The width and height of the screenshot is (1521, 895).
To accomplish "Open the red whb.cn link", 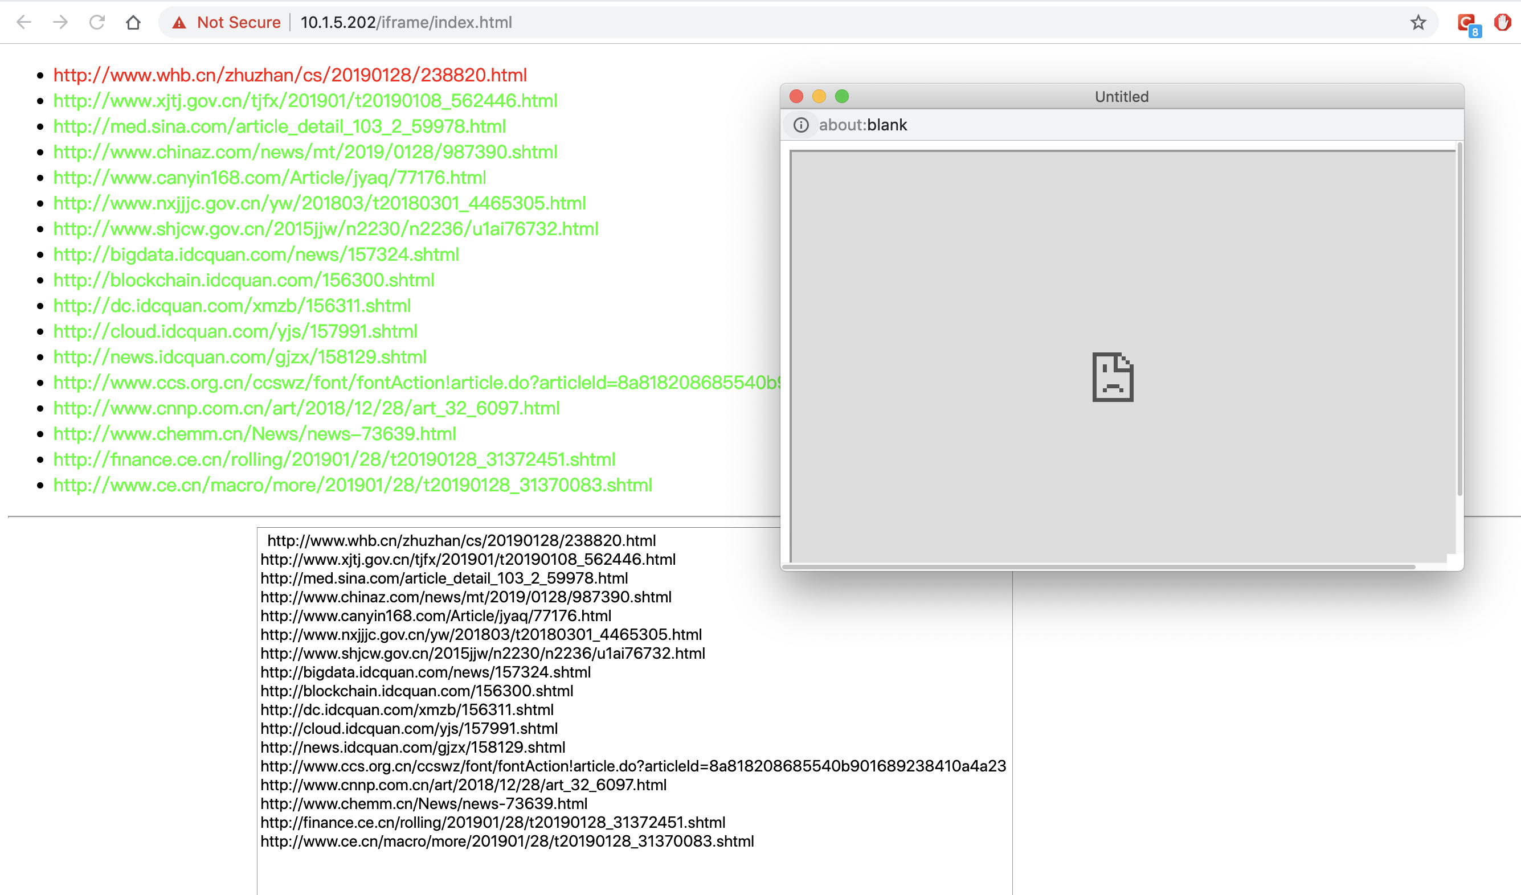I will coord(290,75).
